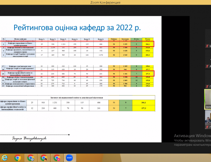Switch to Chrome window with eye badge
Screen dimensions: 211x162
(x=30, y=158)
